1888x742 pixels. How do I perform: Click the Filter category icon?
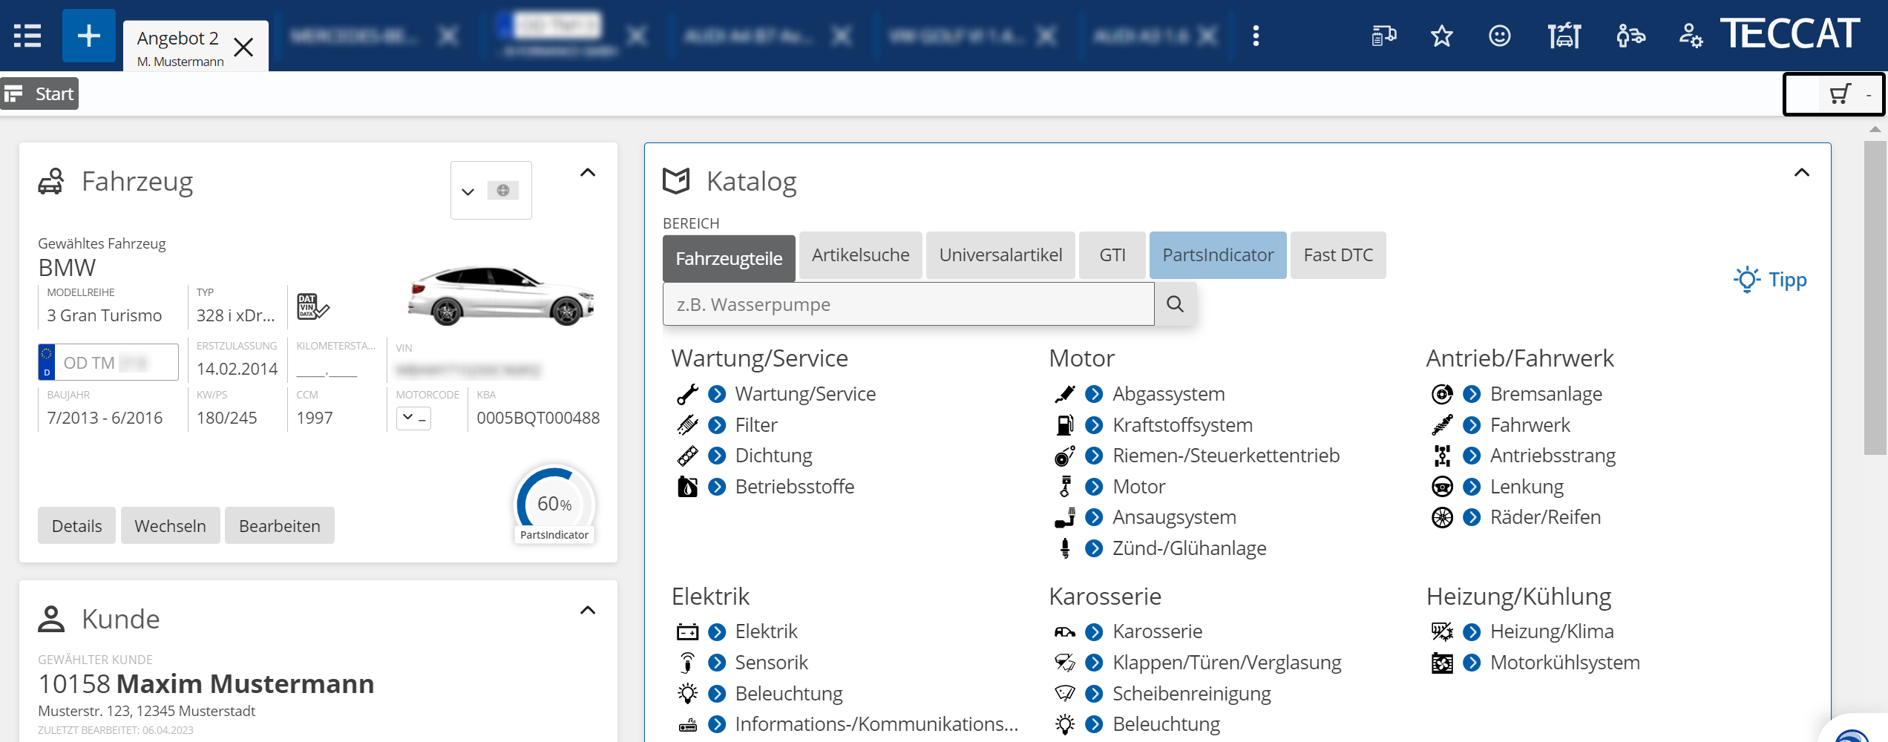coord(687,425)
